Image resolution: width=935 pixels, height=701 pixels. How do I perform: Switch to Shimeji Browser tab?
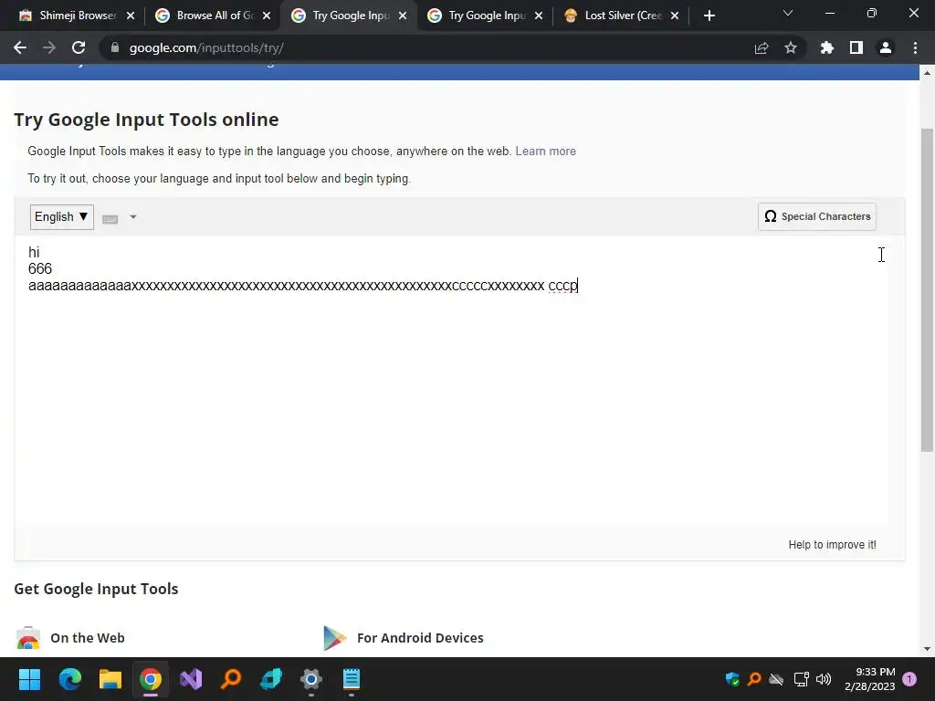tap(77, 16)
